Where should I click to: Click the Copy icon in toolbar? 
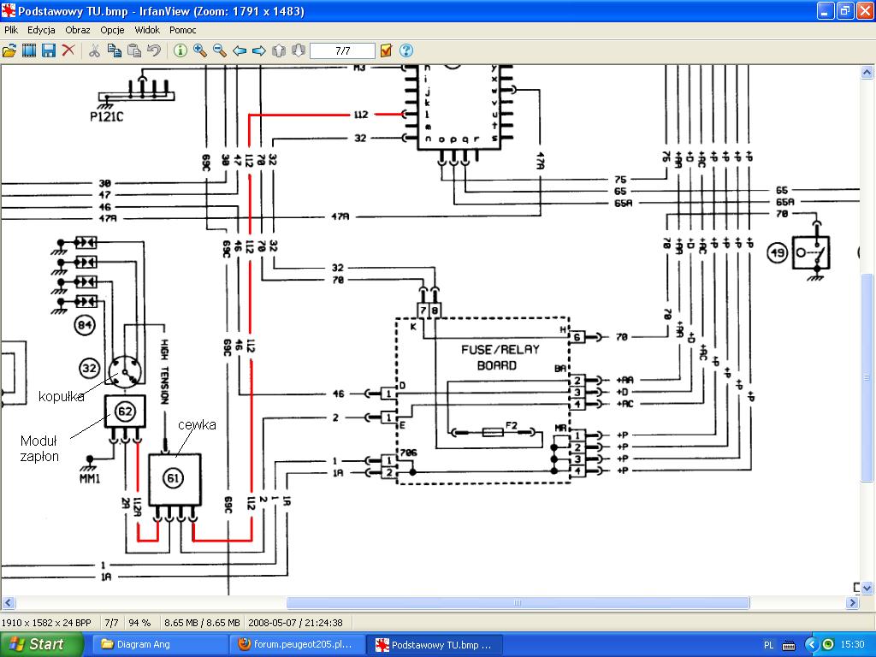114,50
